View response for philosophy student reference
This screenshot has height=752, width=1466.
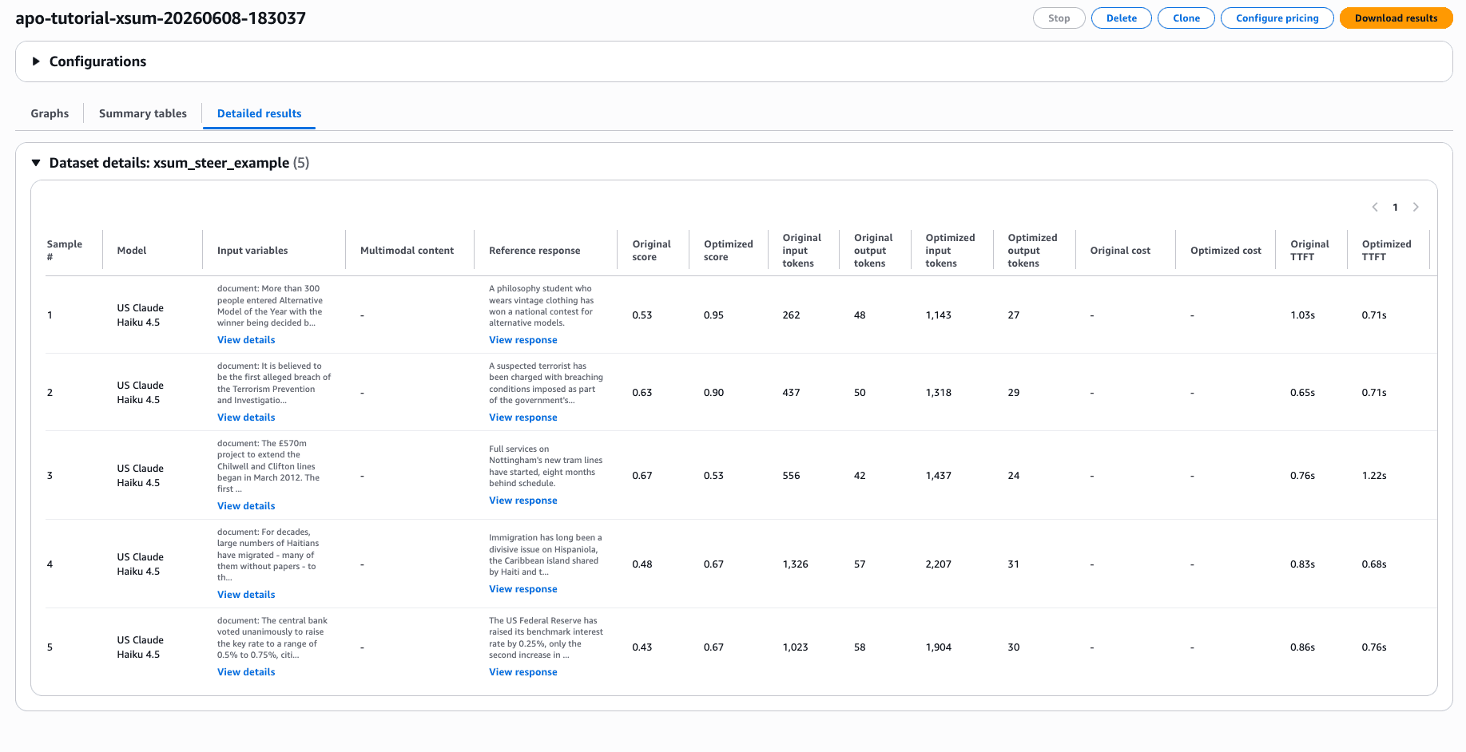523,340
